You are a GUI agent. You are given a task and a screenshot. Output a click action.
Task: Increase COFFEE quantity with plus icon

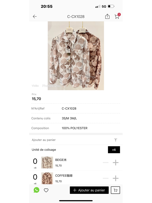116,178
